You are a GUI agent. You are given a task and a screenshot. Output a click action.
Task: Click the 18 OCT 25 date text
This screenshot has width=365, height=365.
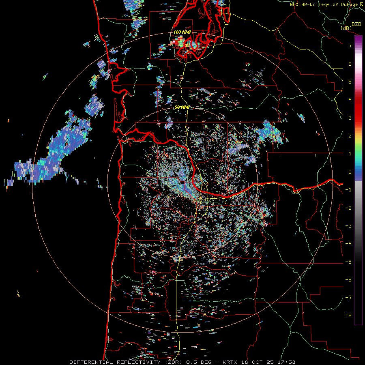257,362
